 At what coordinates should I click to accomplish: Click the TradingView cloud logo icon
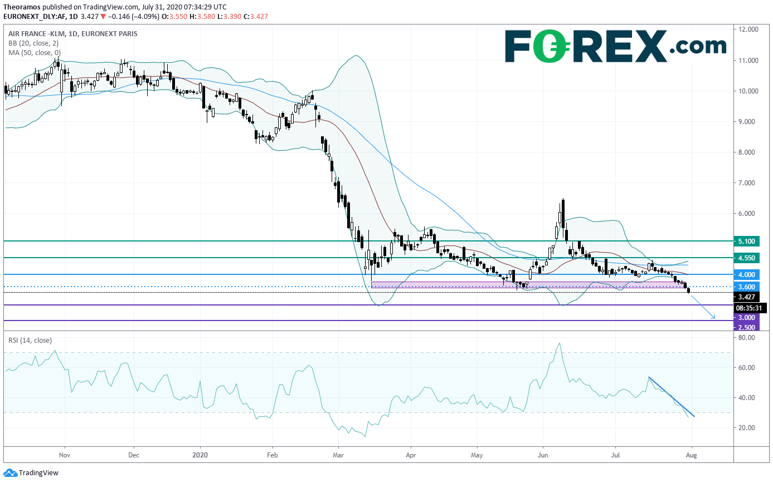click(9, 473)
